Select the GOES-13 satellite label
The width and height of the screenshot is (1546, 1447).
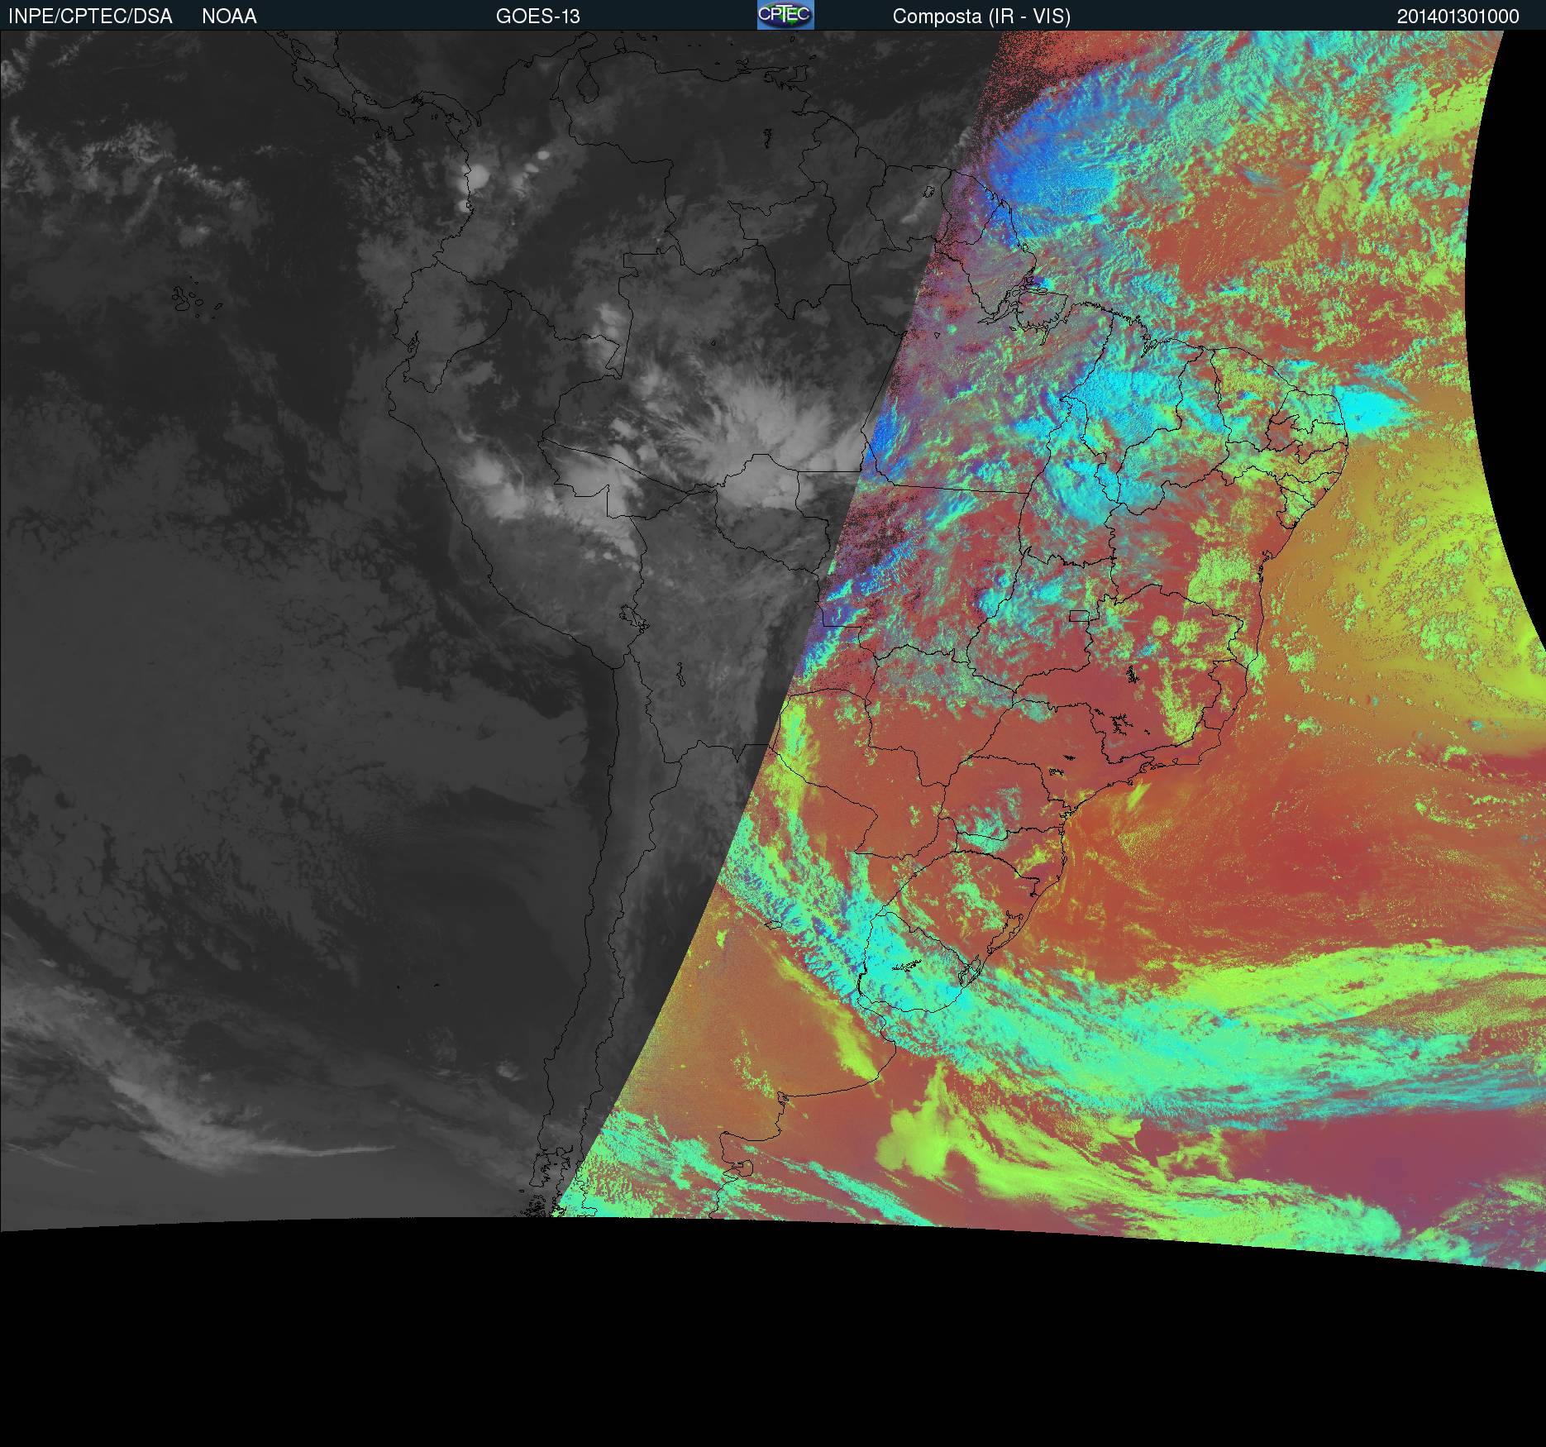[538, 17]
